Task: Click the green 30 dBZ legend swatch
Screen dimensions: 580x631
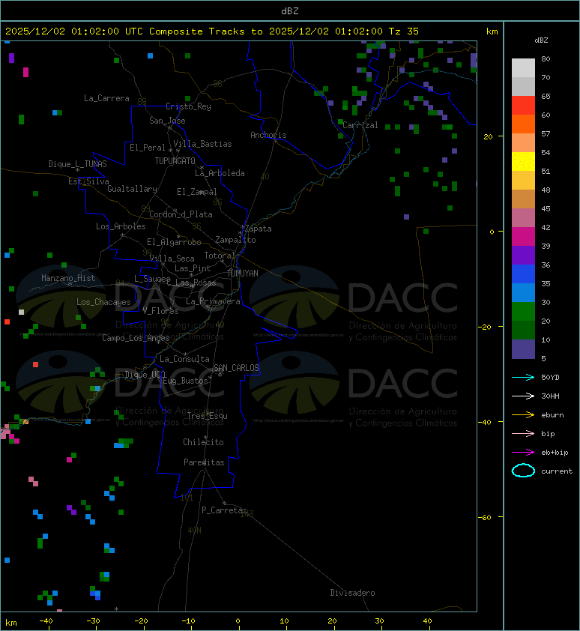Action: click(523, 311)
